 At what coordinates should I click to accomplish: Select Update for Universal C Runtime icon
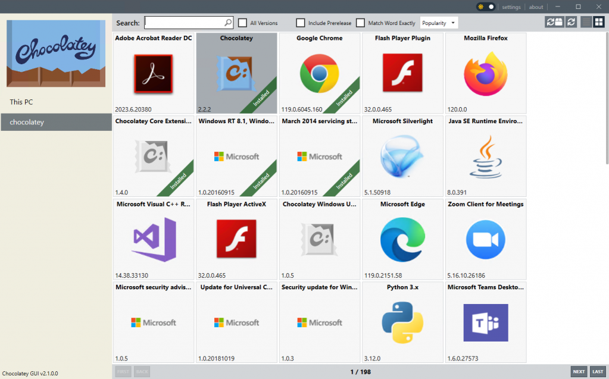[x=236, y=322]
